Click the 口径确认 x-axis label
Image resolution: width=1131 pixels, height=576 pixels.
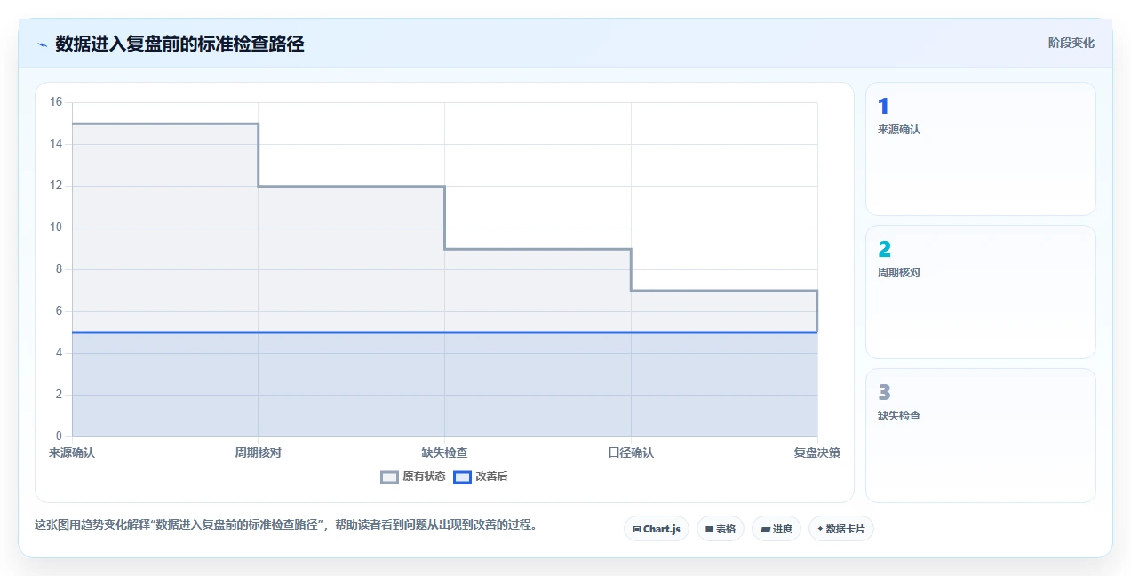point(631,452)
